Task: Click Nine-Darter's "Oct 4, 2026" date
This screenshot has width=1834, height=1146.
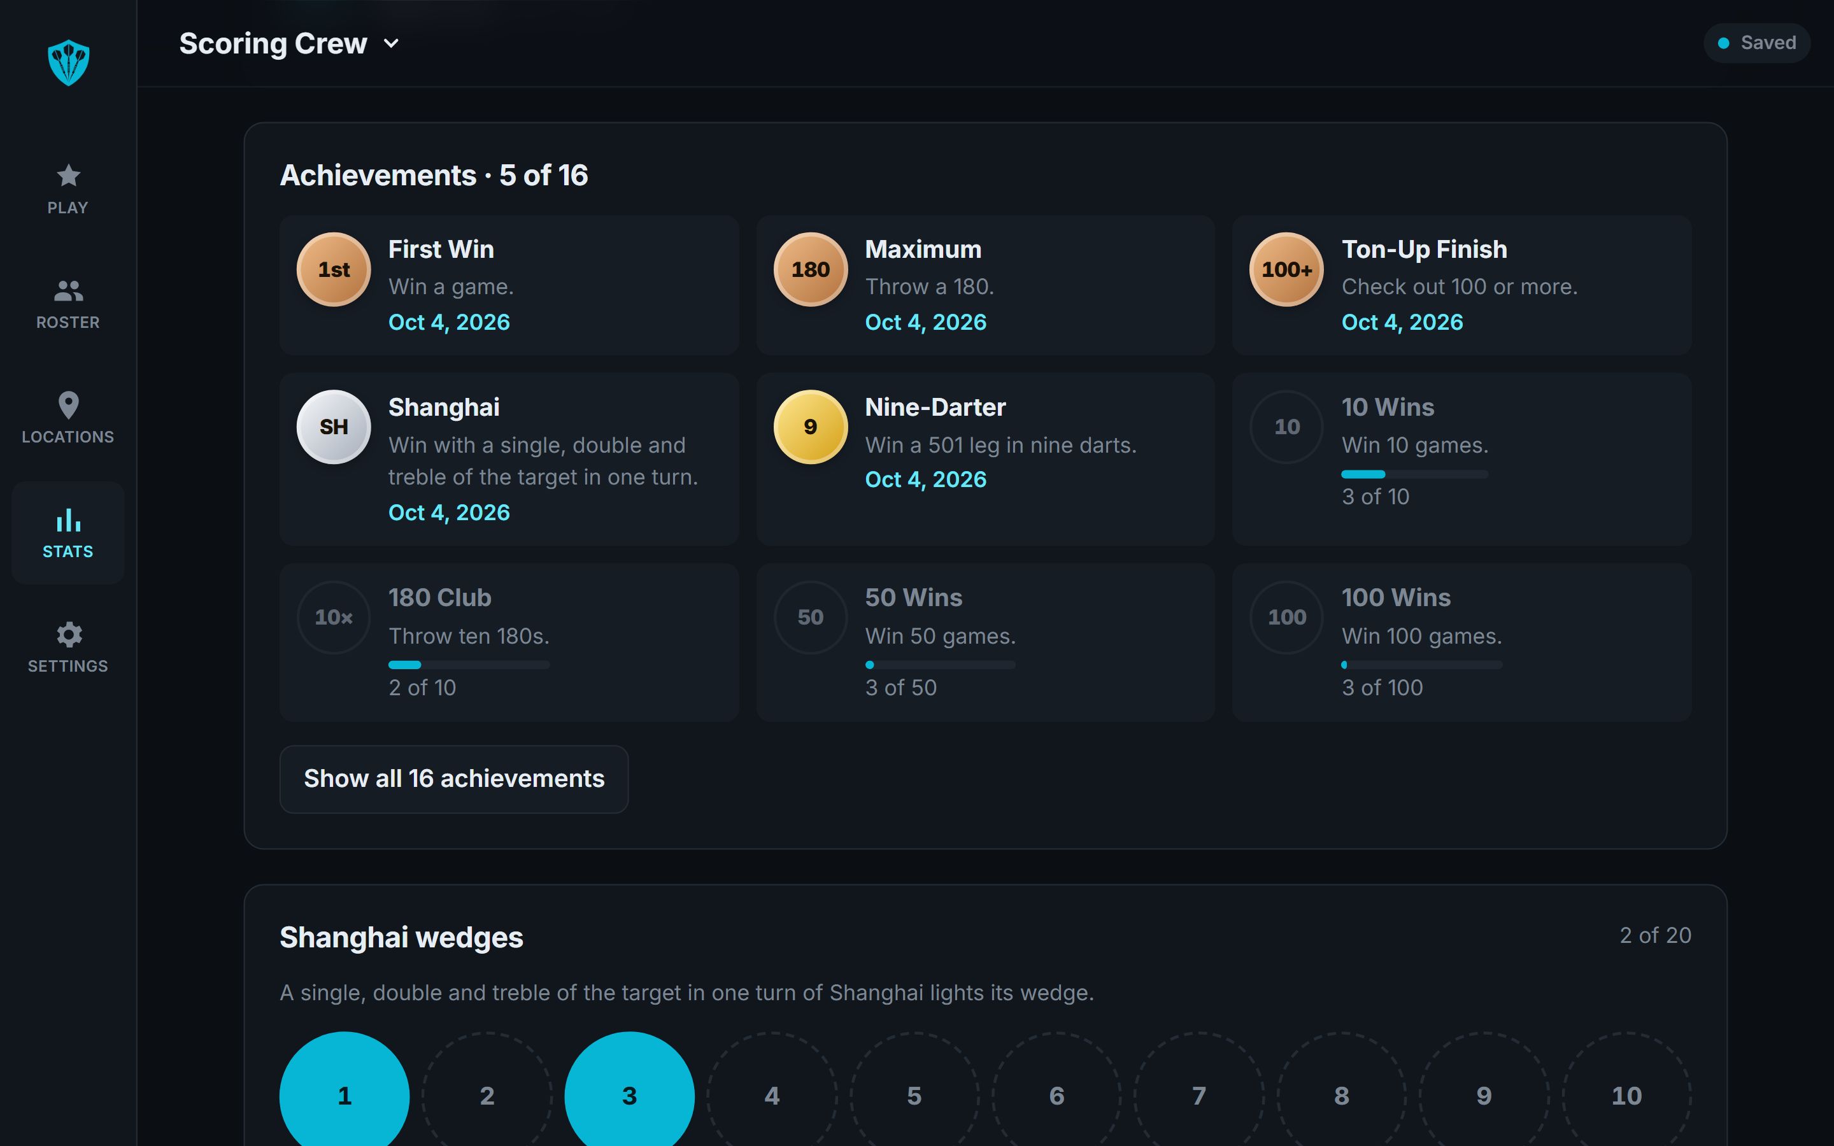Action: click(925, 479)
